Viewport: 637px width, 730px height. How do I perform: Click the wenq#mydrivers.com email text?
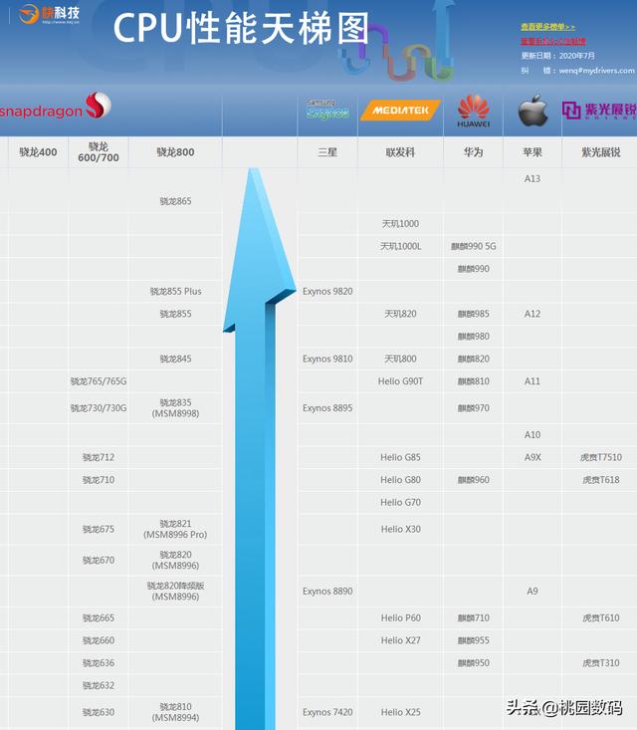(x=596, y=71)
